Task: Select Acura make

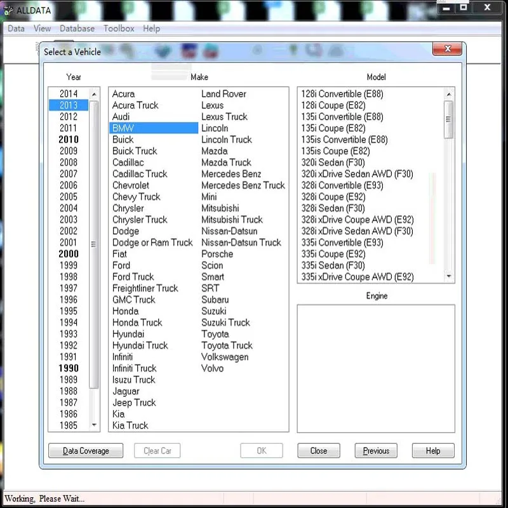Action: tap(123, 93)
